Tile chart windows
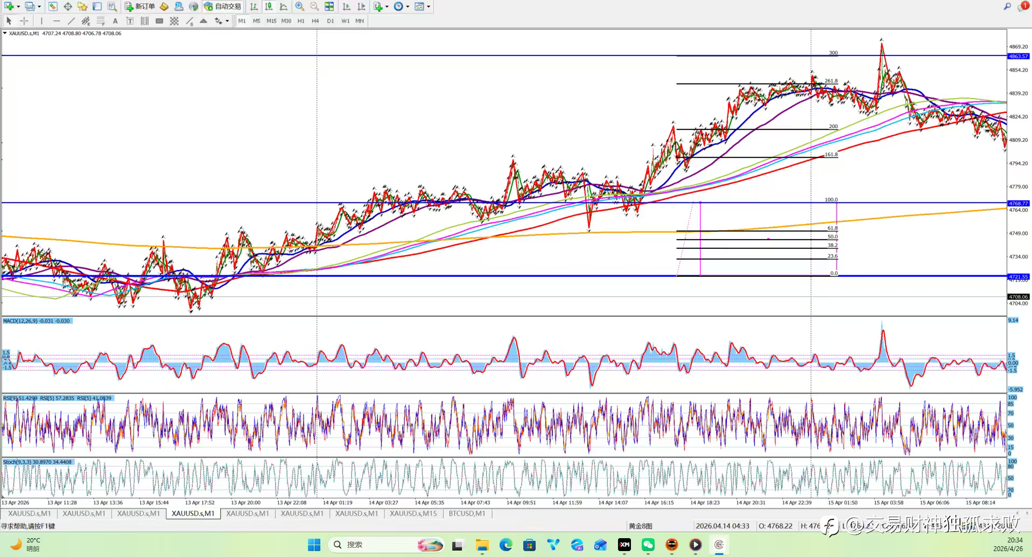Viewport: 1032px width, 557px height. coord(329,6)
